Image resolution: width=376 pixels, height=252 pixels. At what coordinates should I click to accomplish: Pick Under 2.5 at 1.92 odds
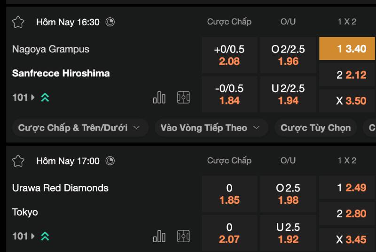(288, 233)
